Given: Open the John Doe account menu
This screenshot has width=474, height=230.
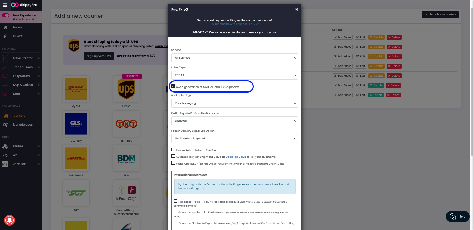Looking at the screenshot, I should coord(20,164).
